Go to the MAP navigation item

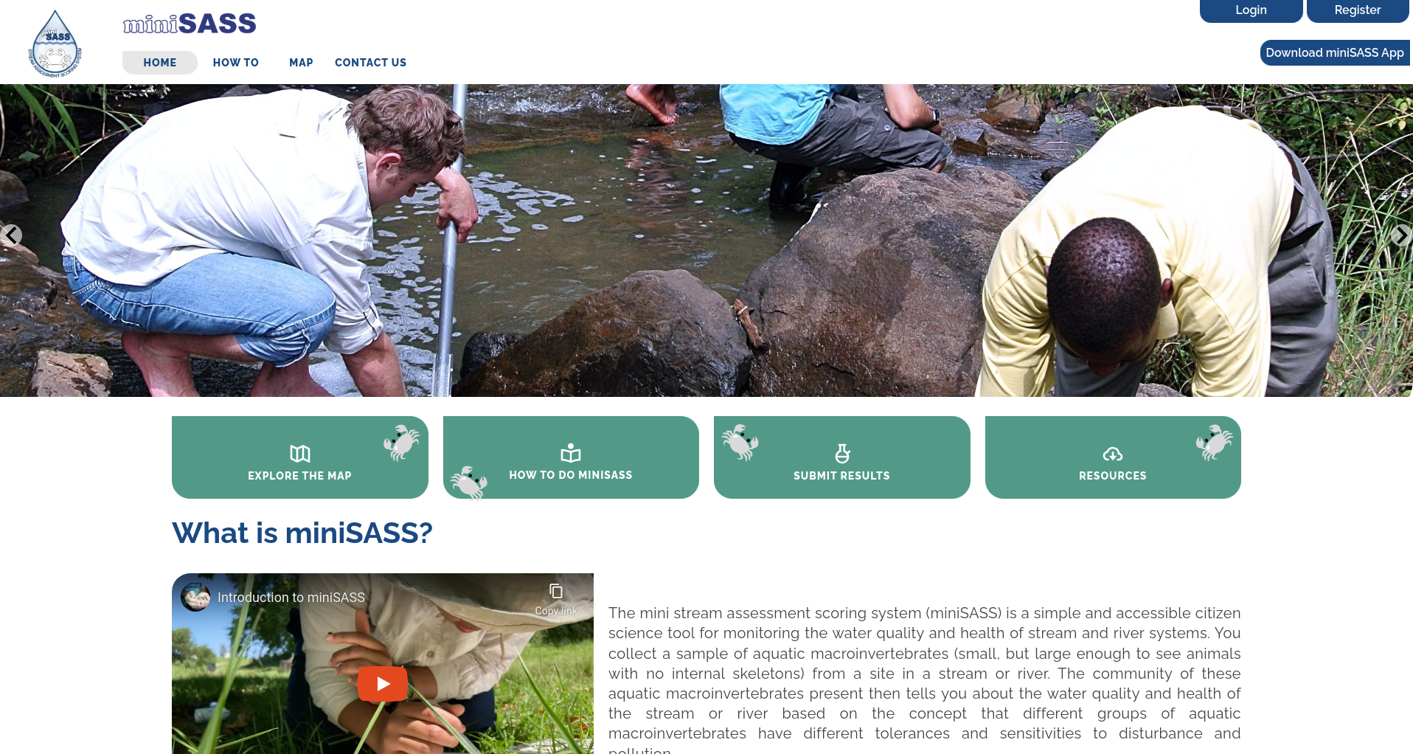pyautogui.click(x=301, y=63)
